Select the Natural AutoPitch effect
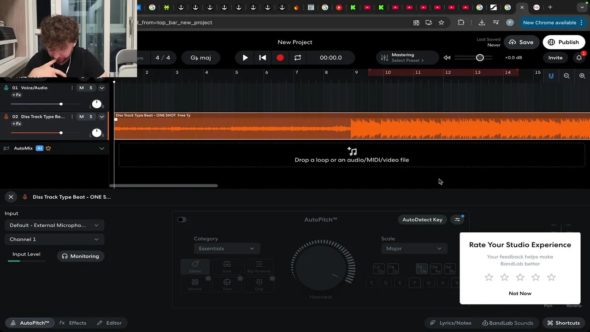Screen dimensions: 590x332 [x=195, y=284]
